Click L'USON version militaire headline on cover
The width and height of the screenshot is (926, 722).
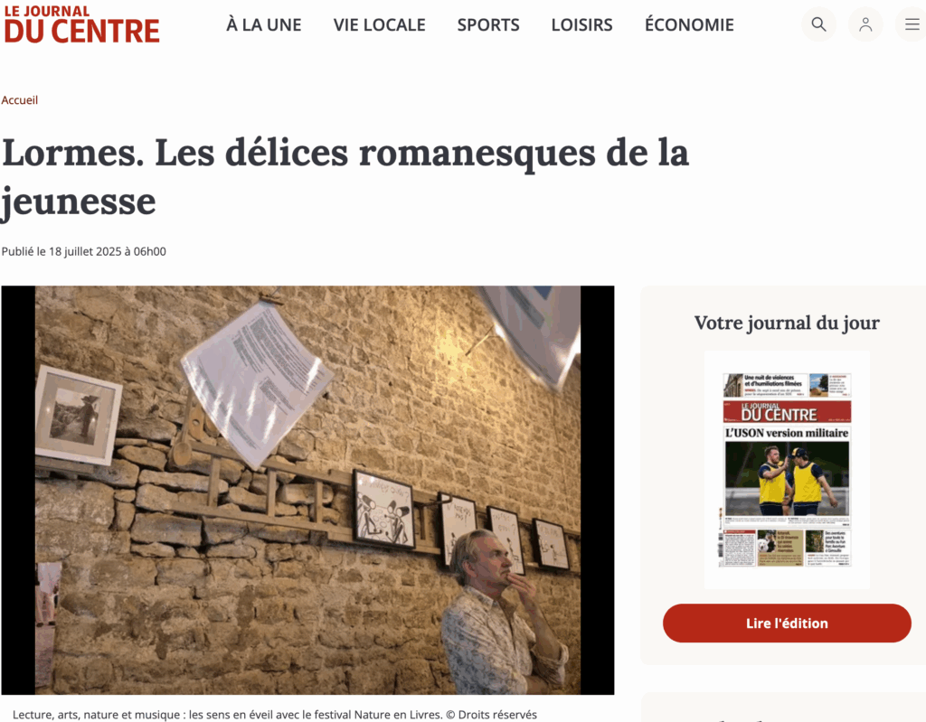pyautogui.click(x=787, y=433)
